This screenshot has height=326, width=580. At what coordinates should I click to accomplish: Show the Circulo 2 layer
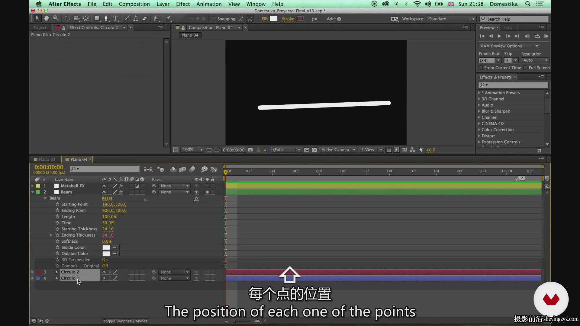click(196, 272)
